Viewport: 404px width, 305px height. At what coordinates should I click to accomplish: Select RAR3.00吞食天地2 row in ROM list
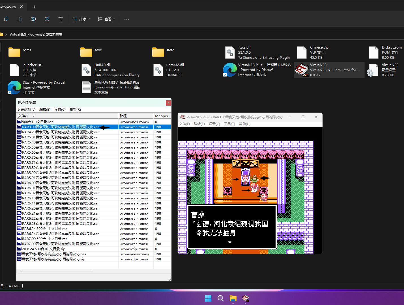tap(94, 127)
